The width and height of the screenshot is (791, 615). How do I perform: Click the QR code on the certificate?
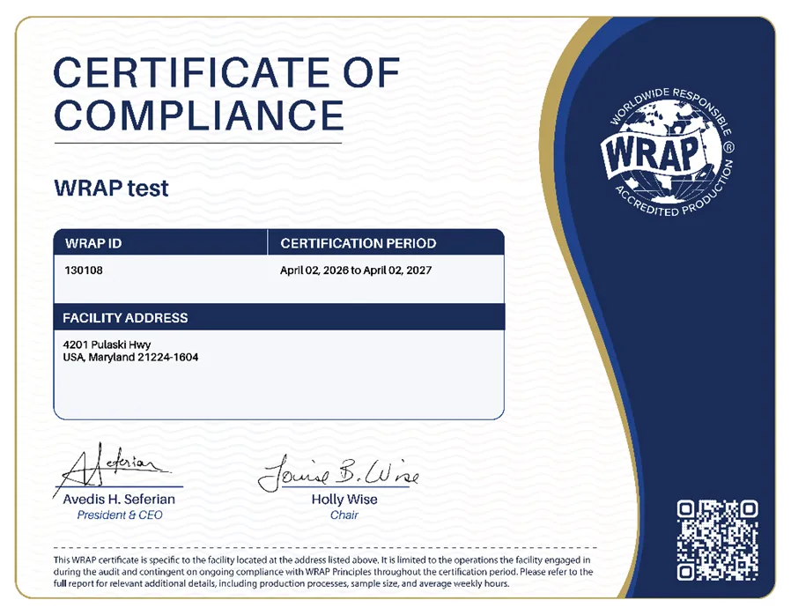[x=717, y=540]
